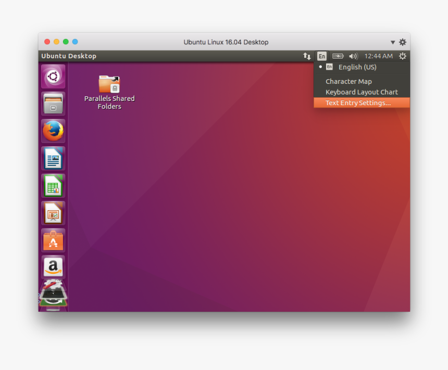This screenshot has width=448, height=370.
Task: Open the battery status indicator
Action: 338,56
